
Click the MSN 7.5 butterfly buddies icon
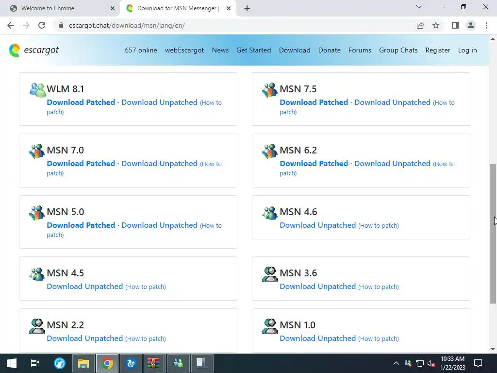point(270,90)
